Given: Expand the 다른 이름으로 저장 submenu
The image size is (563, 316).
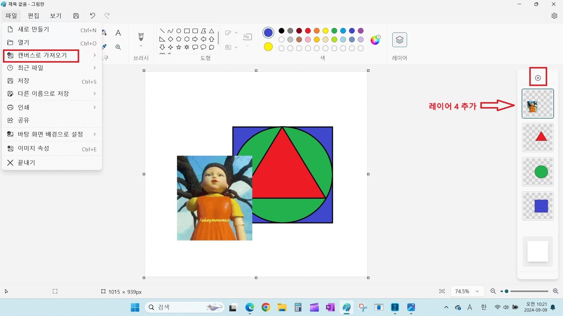Looking at the screenshot, I should (x=94, y=94).
